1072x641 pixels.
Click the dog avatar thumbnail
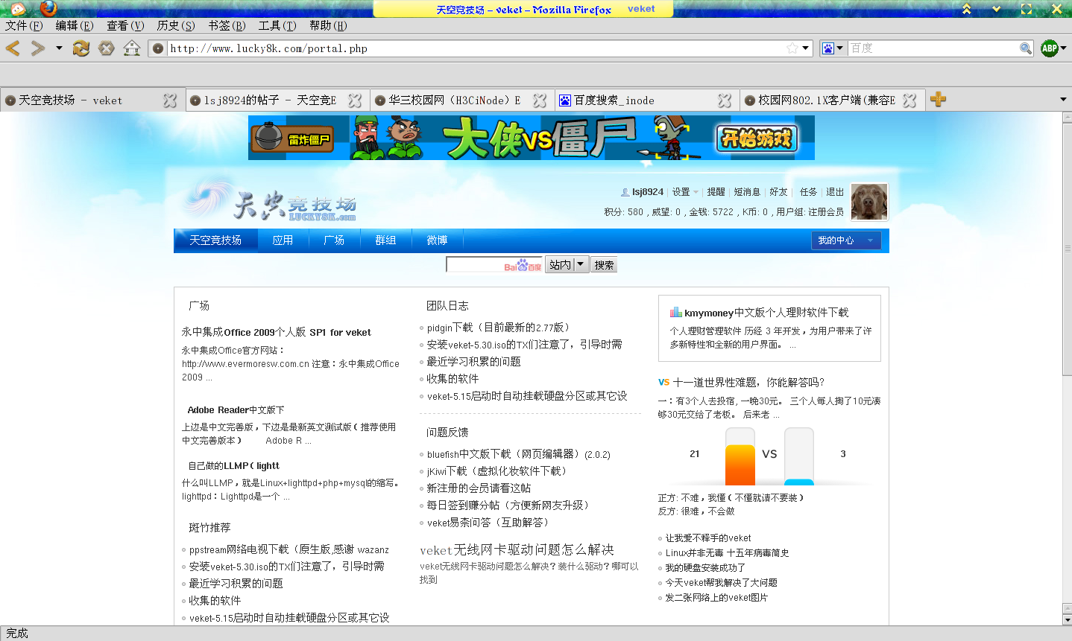[x=869, y=202]
